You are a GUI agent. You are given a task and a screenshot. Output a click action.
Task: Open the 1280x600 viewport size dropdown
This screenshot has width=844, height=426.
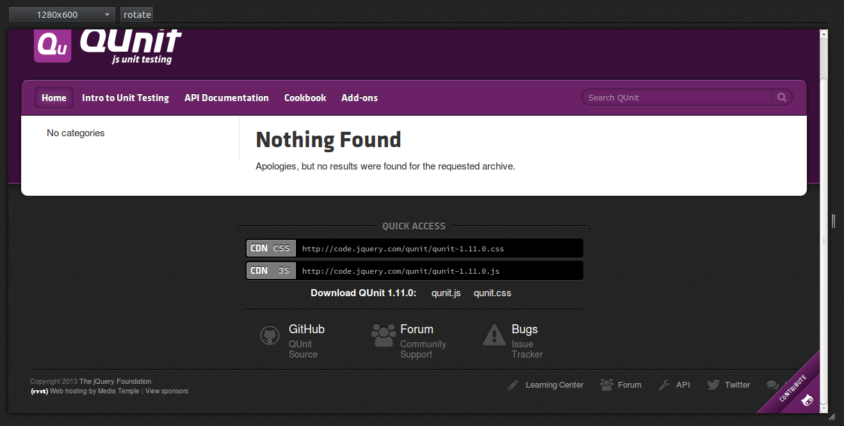(62, 15)
